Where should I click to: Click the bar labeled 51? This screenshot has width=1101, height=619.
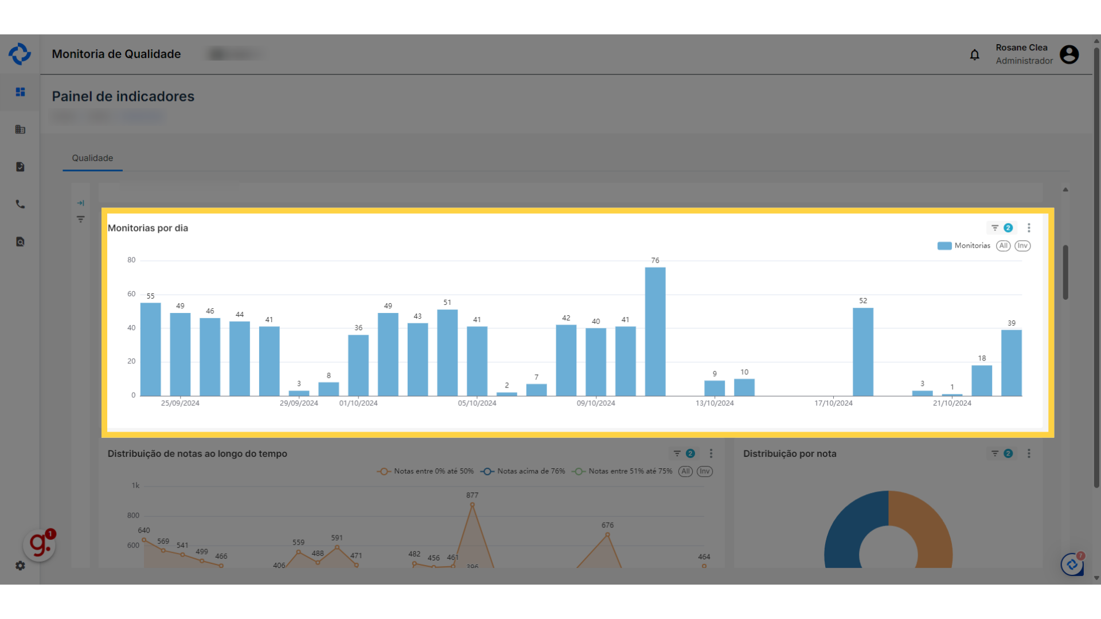447,352
